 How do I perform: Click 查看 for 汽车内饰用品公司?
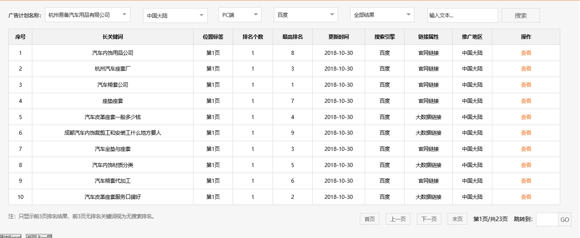pos(526,52)
